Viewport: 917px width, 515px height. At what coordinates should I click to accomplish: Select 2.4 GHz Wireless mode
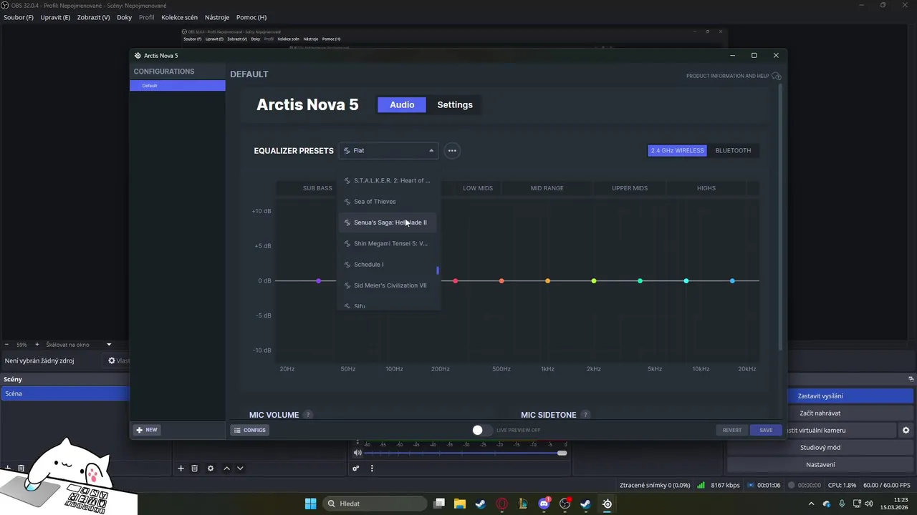(x=678, y=151)
